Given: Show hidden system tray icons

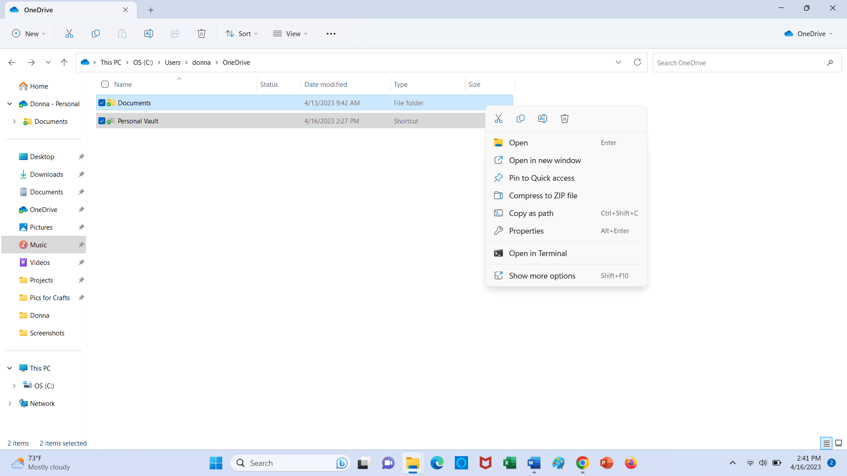Looking at the screenshot, I should click(733, 463).
